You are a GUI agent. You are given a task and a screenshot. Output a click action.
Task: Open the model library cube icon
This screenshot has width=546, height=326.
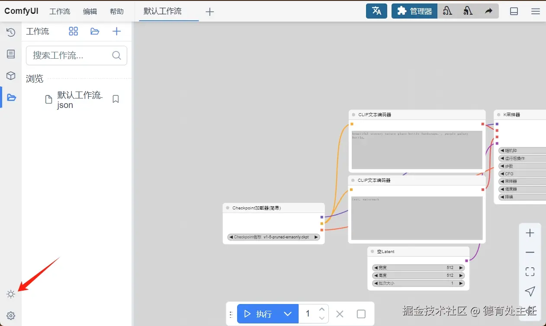[11, 76]
